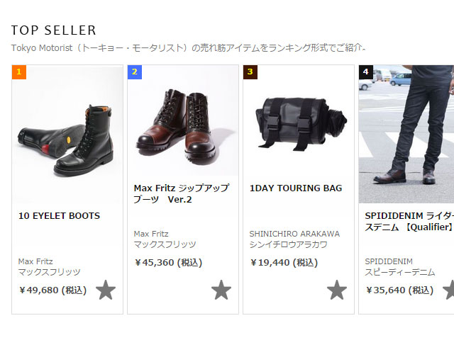Click the blue rank 2 badge
This screenshot has height=340, width=454.
135,72
